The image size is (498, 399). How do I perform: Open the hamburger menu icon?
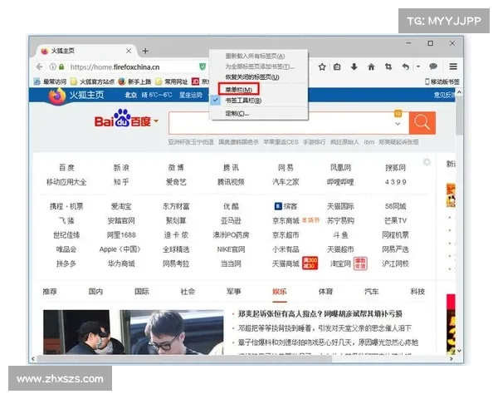coord(455,66)
